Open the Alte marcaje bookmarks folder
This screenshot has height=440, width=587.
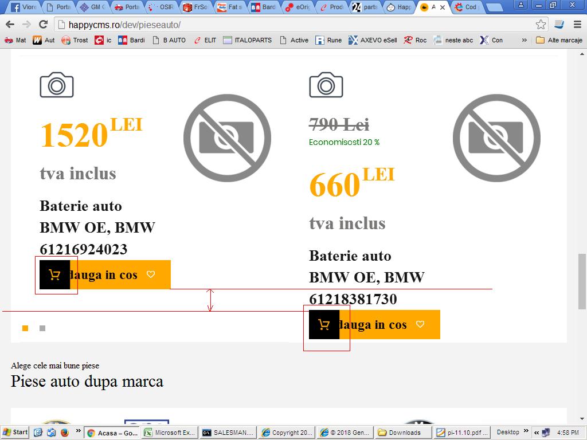point(559,40)
